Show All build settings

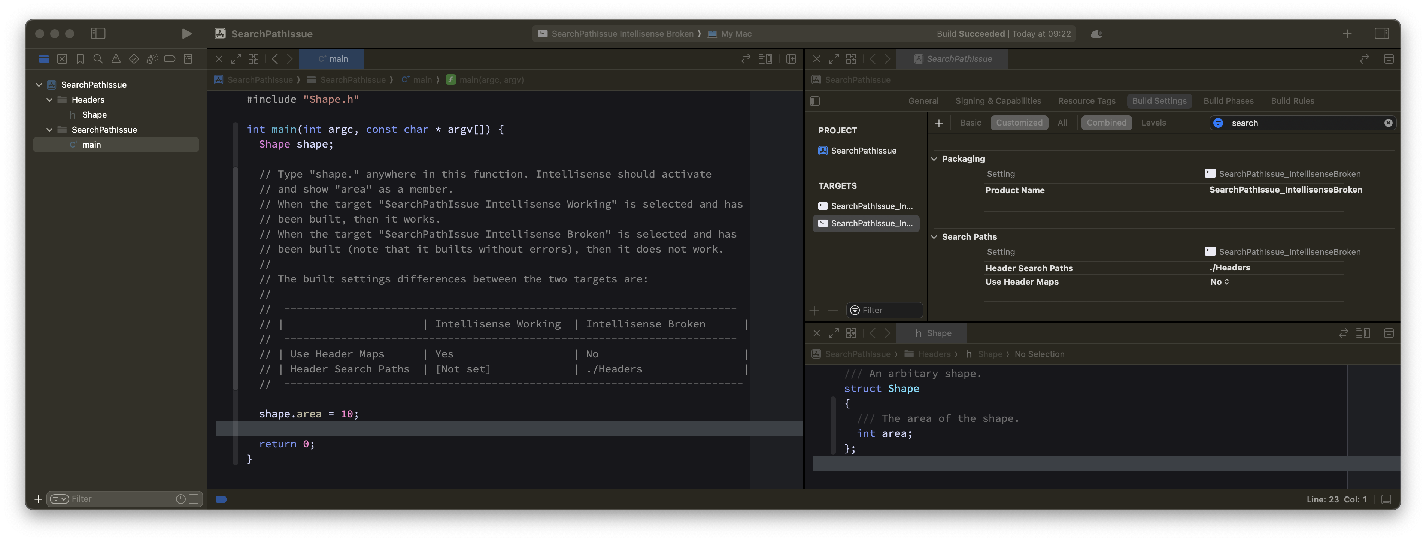tap(1062, 123)
